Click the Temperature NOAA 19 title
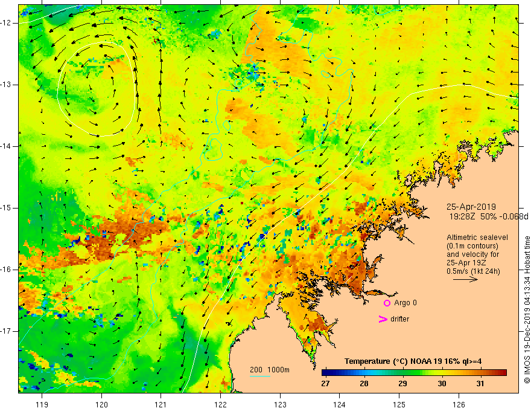 coord(413,361)
